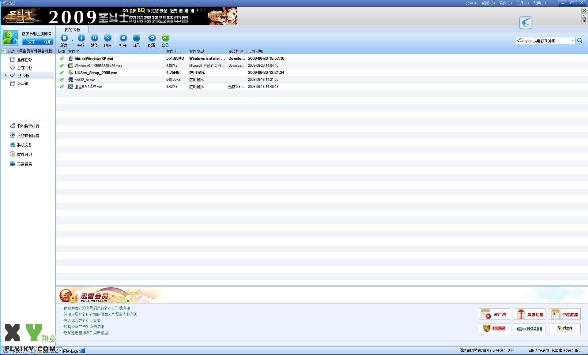Click the 有人比我强？点此查看 link

[82, 320]
